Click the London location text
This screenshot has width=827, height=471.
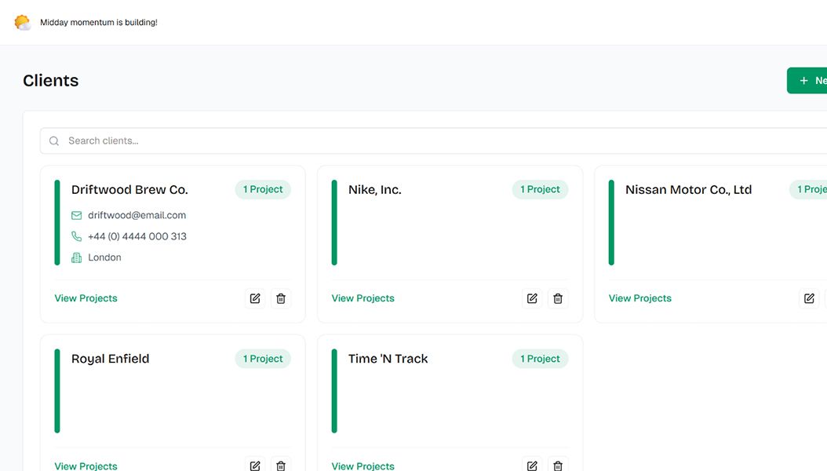[x=104, y=257]
